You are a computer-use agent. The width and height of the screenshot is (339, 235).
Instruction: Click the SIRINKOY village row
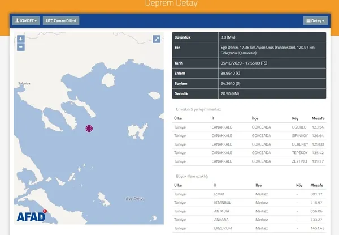coord(249,136)
